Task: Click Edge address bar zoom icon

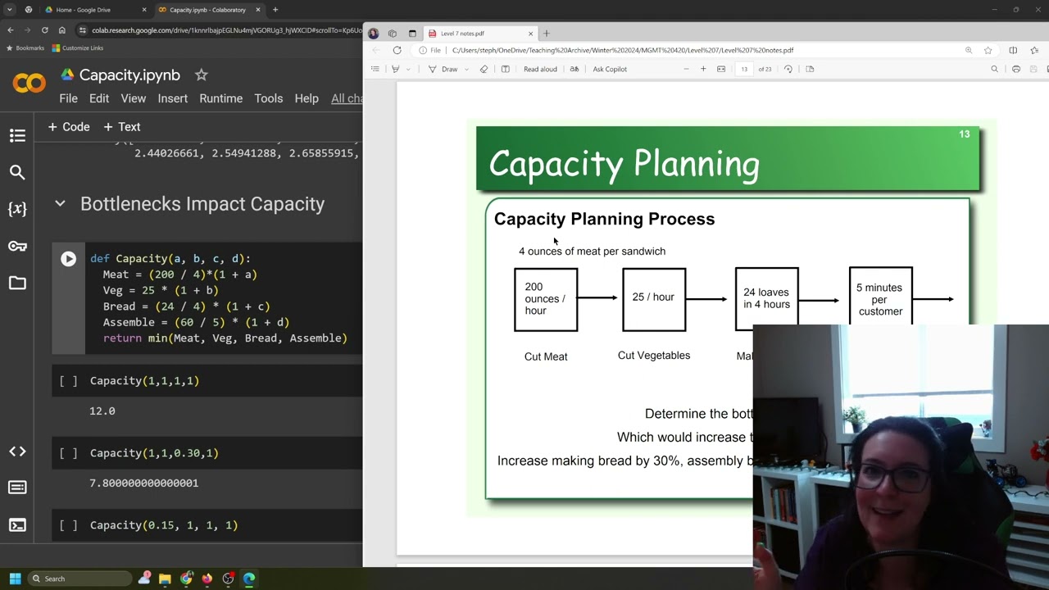Action: tap(969, 50)
